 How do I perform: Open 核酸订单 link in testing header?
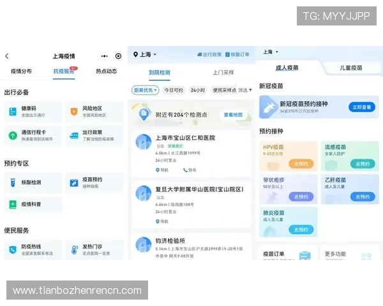pyautogui.click(x=237, y=54)
